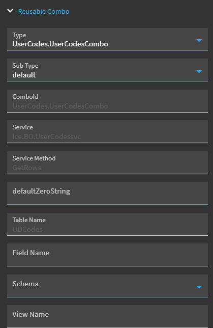This screenshot has width=213, height=328.
Task: Select the Ice.BO.UserCodessvc service text
Action: (x=47, y=136)
